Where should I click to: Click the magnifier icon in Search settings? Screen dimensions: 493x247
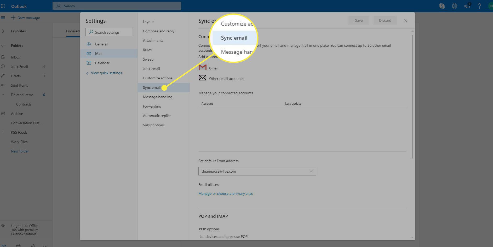(91, 32)
